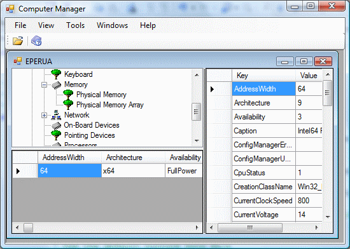
Task: Click the right grid horizontal scrollbar thumb
Action: pos(250,227)
